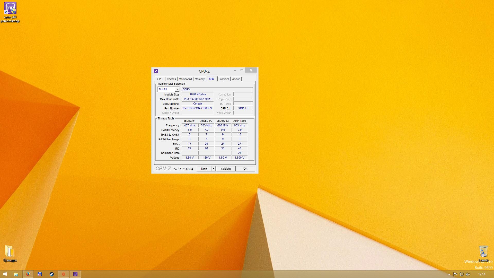This screenshot has height=278, width=494.
Task: Open the About tab
Action: click(x=236, y=79)
